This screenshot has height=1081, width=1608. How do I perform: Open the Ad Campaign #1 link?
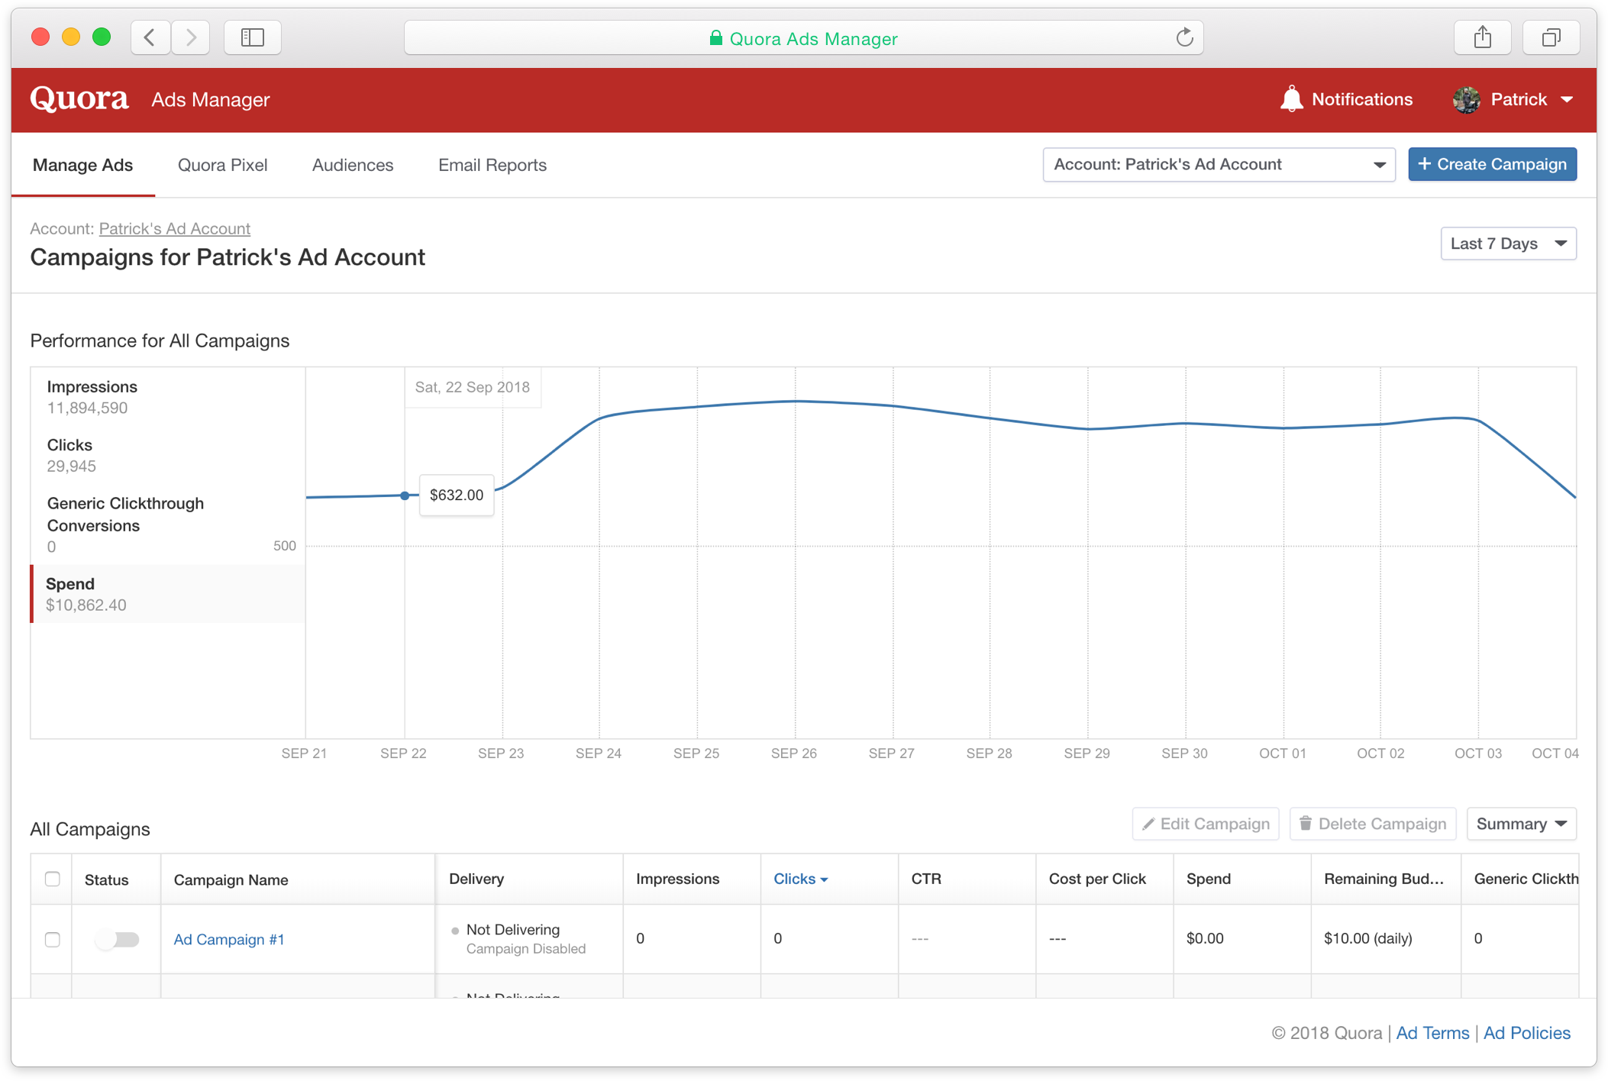click(x=229, y=939)
